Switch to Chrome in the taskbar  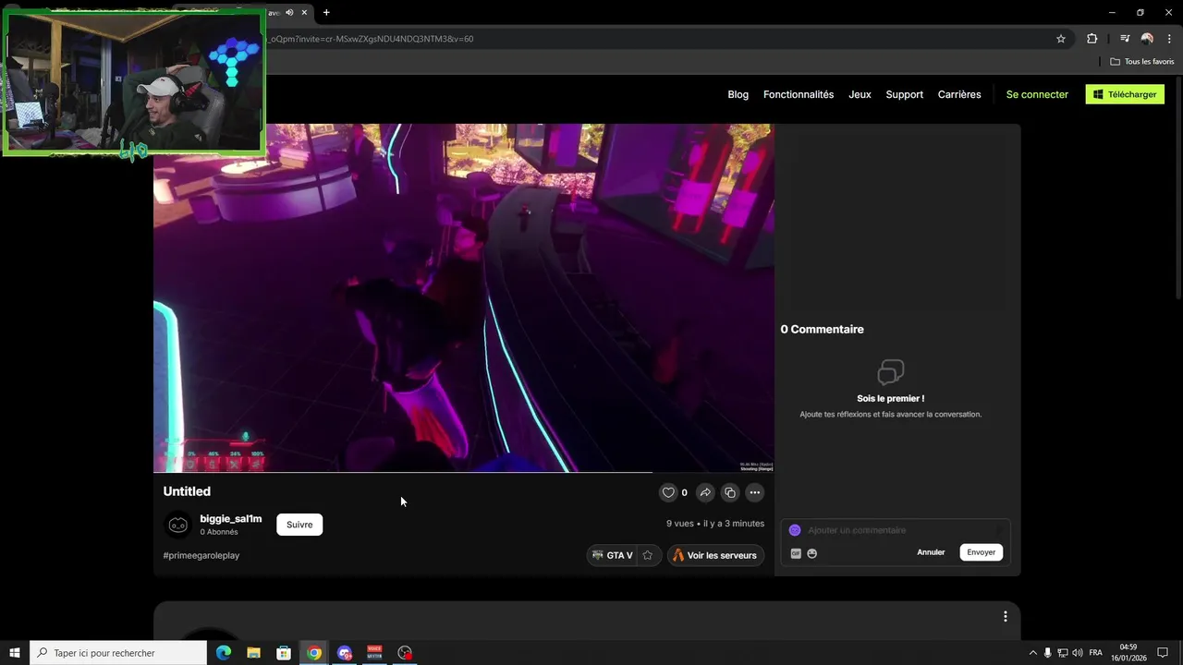(314, 653)
